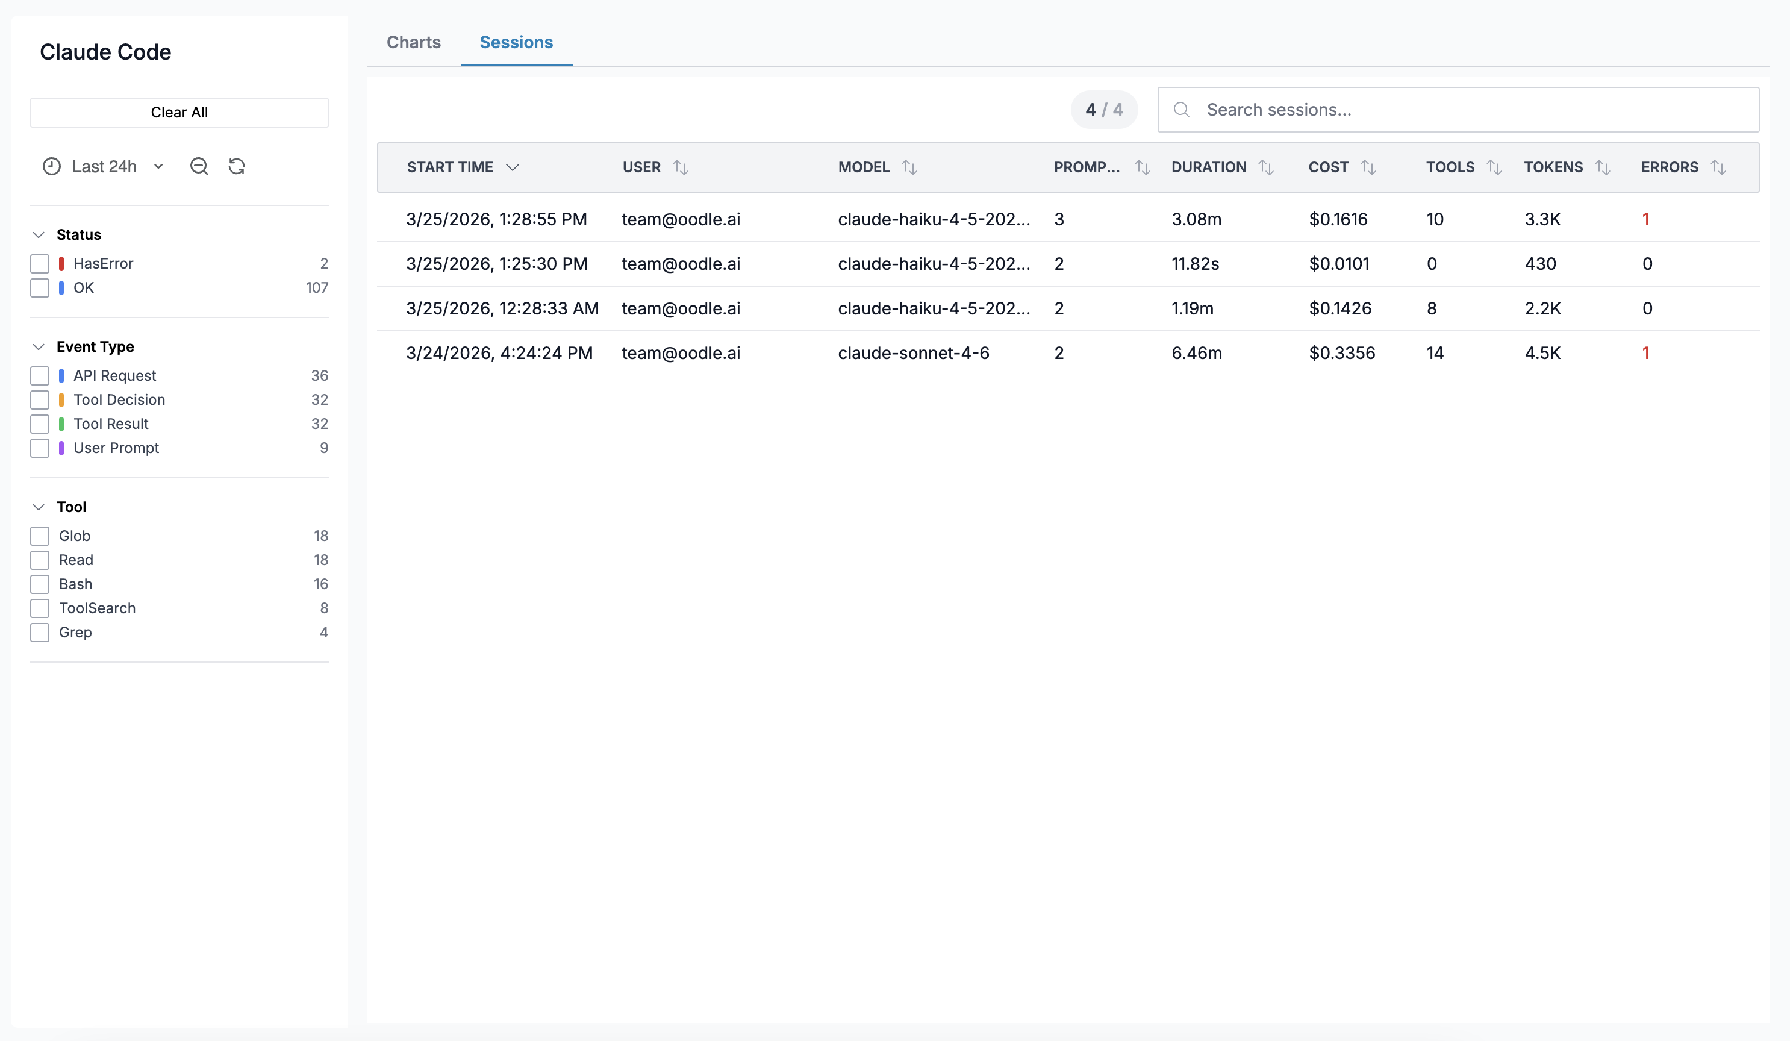Sort sessions by Tokens column arrows
The image size is (1790, 1041).
[x=1603, y=167]
